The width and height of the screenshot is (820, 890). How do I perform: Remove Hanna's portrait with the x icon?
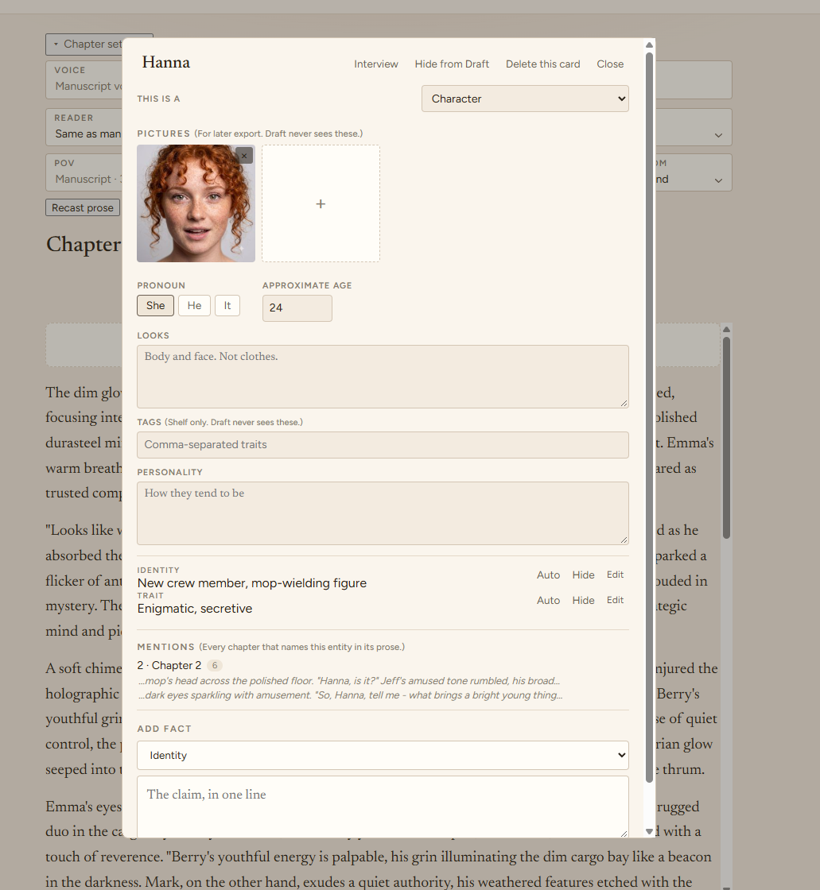tap(244, 156)
